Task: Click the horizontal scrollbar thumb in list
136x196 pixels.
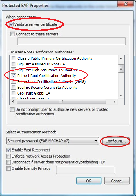Action: pos(61,101)
